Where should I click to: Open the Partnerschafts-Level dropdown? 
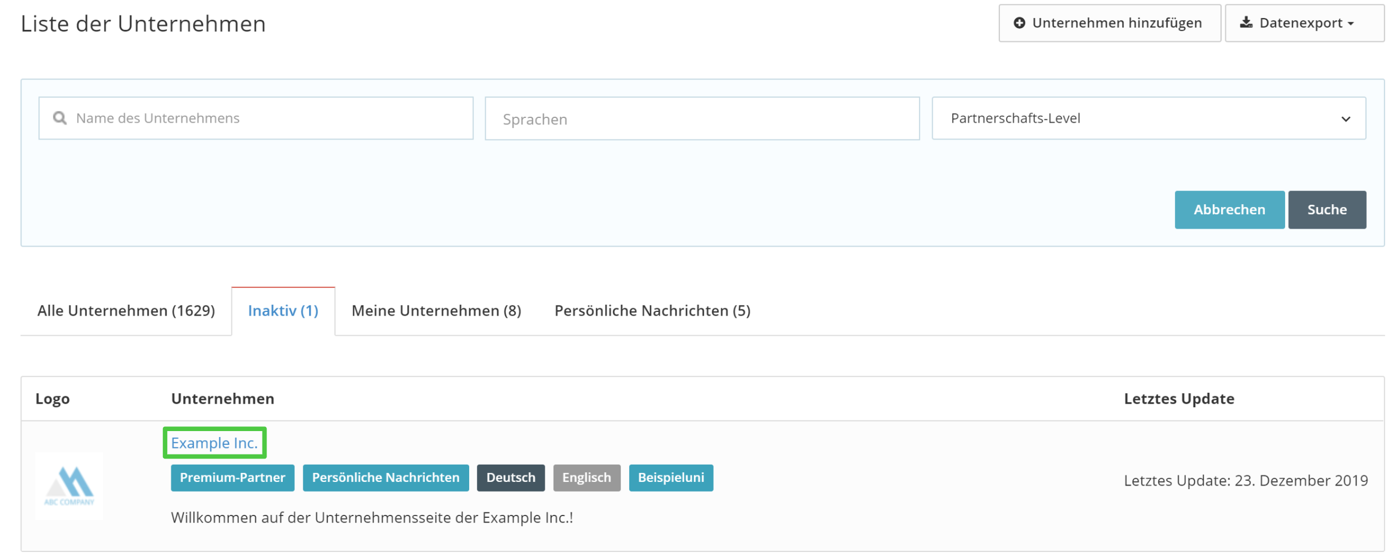pyautogui.click(x=1149, y=118)
